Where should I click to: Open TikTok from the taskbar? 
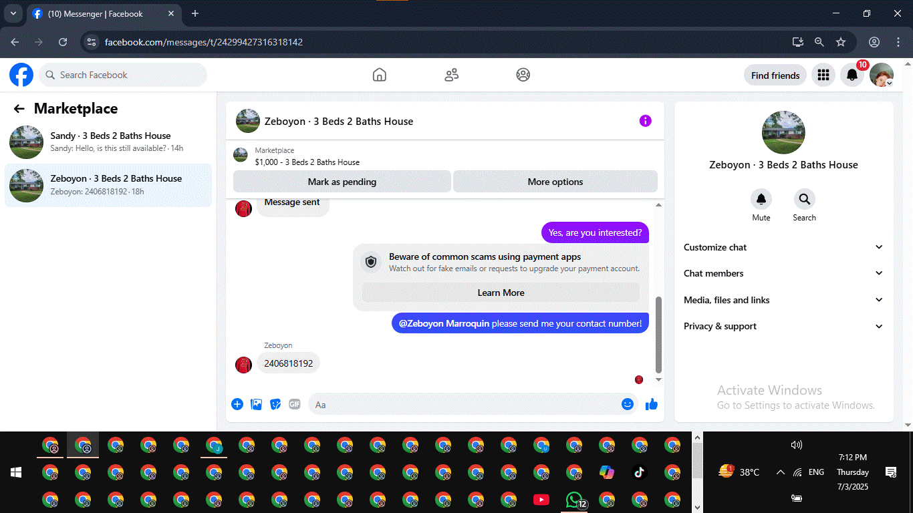pos(640,472)
